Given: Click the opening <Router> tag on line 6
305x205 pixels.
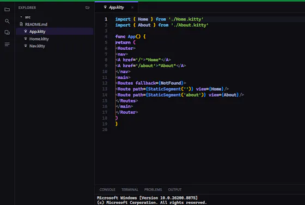Looking at the screenshot, I should tap(125, 48).
